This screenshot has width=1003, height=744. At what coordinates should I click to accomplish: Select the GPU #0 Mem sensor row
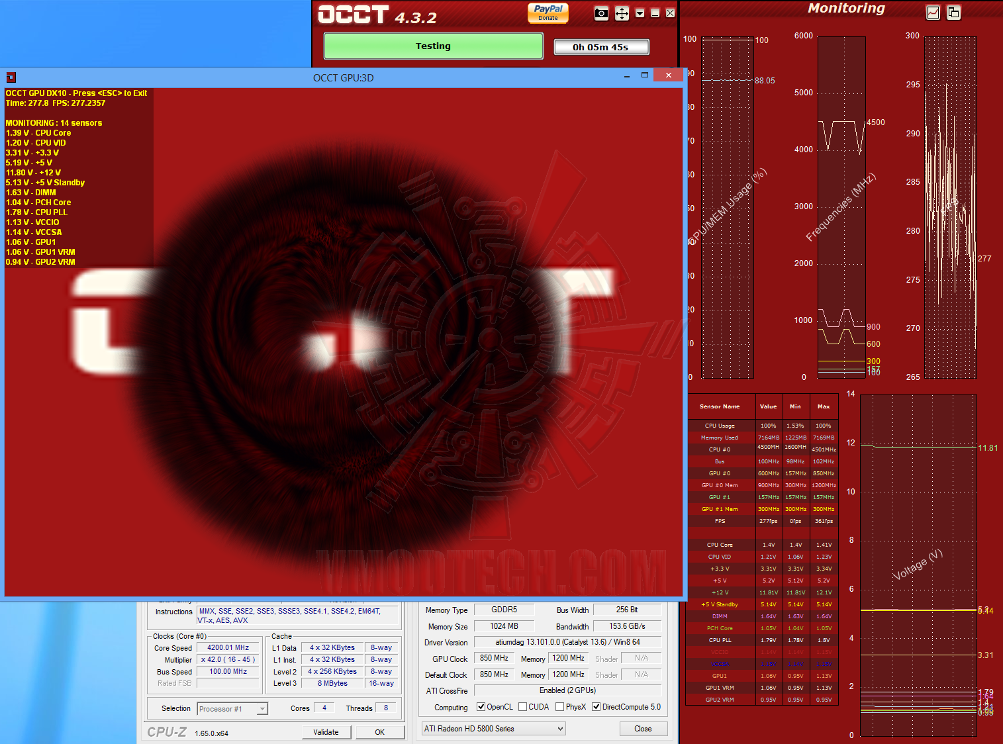tap(763, 485)
